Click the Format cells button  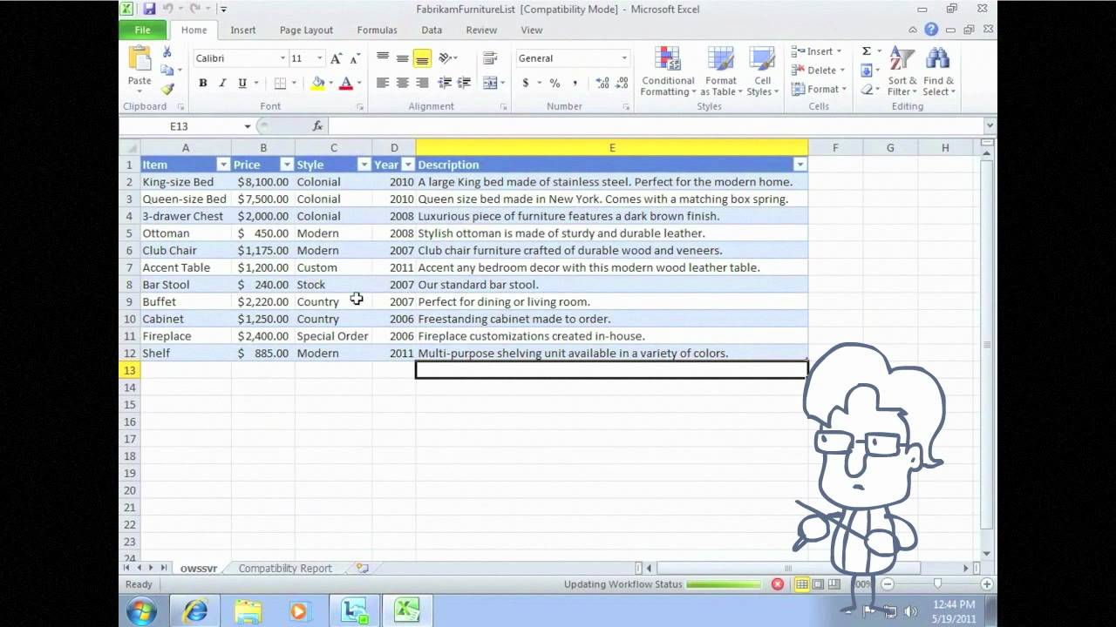pos(820,89)
